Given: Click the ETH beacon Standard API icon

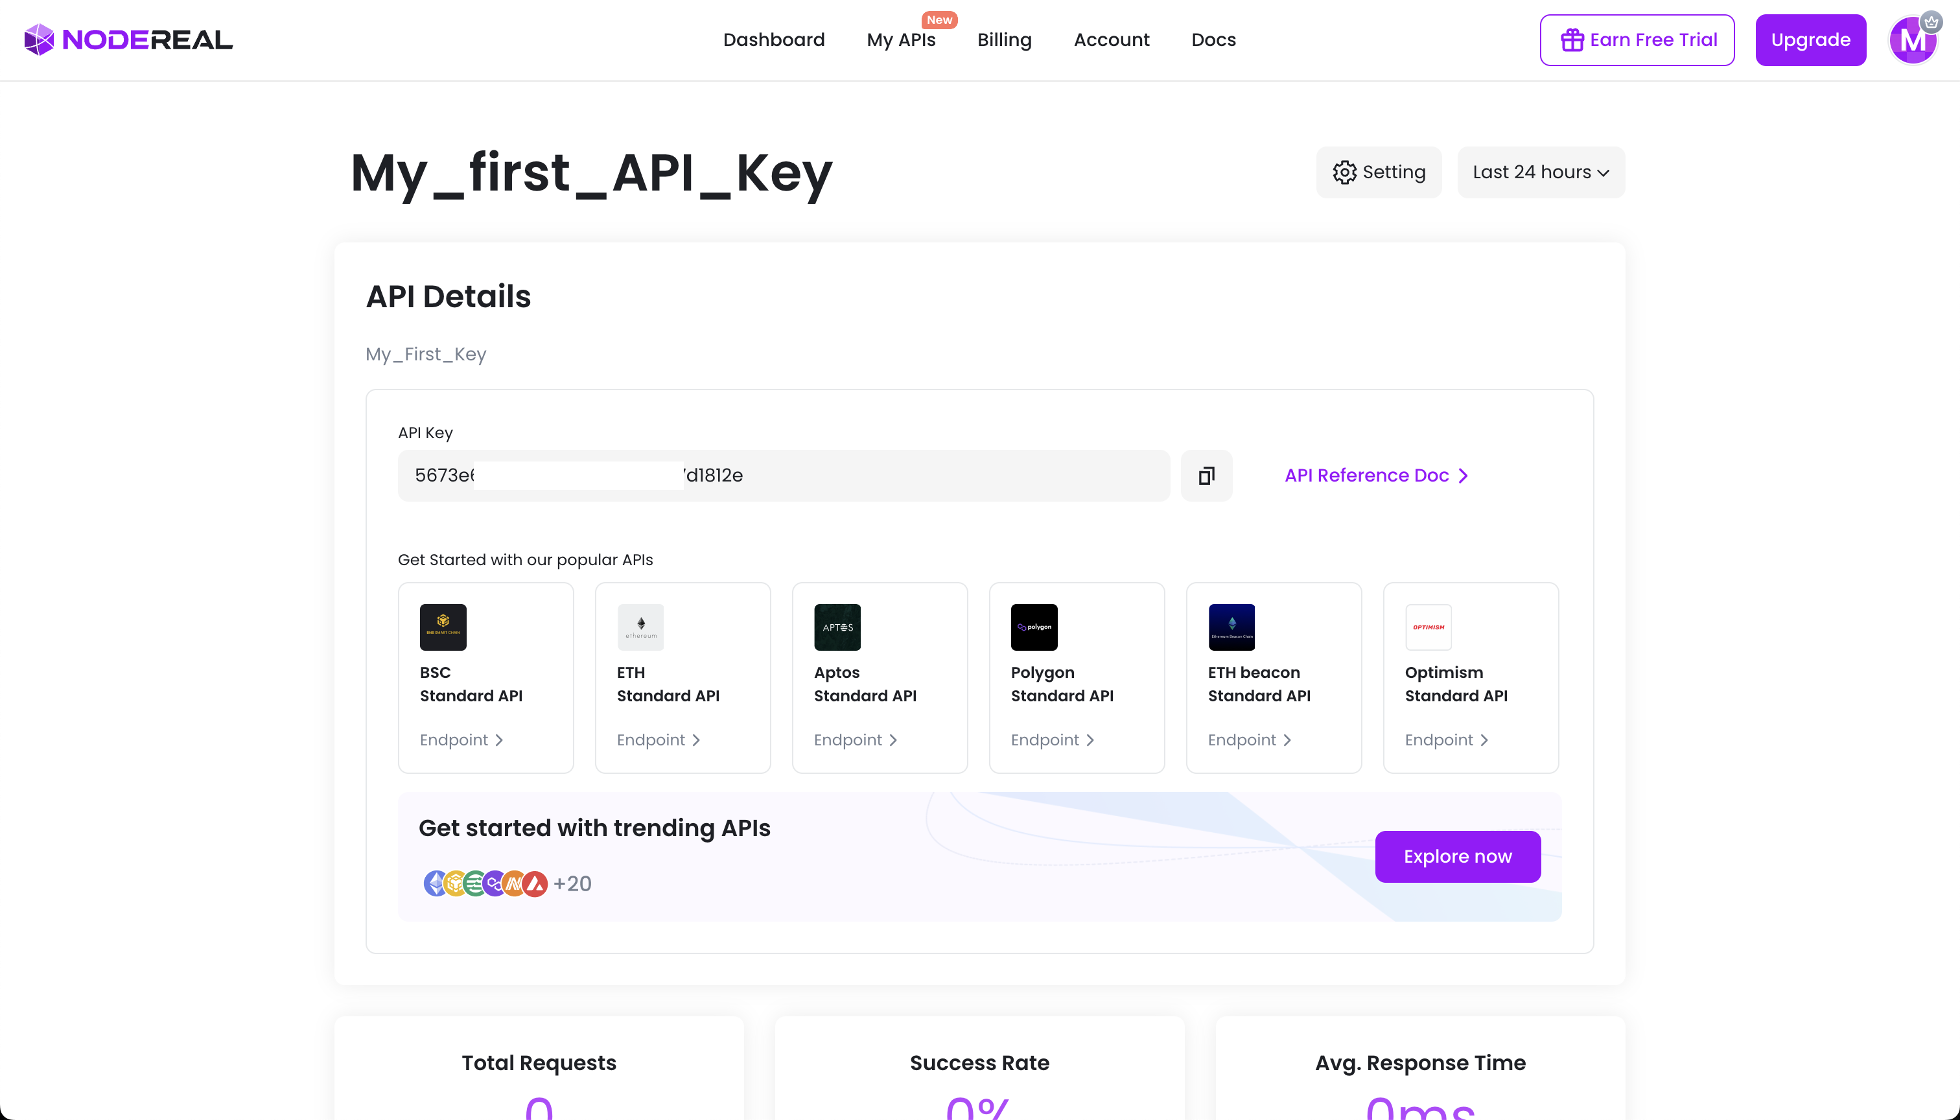Looking at the screenshot, I should (x=1230, y=627).
